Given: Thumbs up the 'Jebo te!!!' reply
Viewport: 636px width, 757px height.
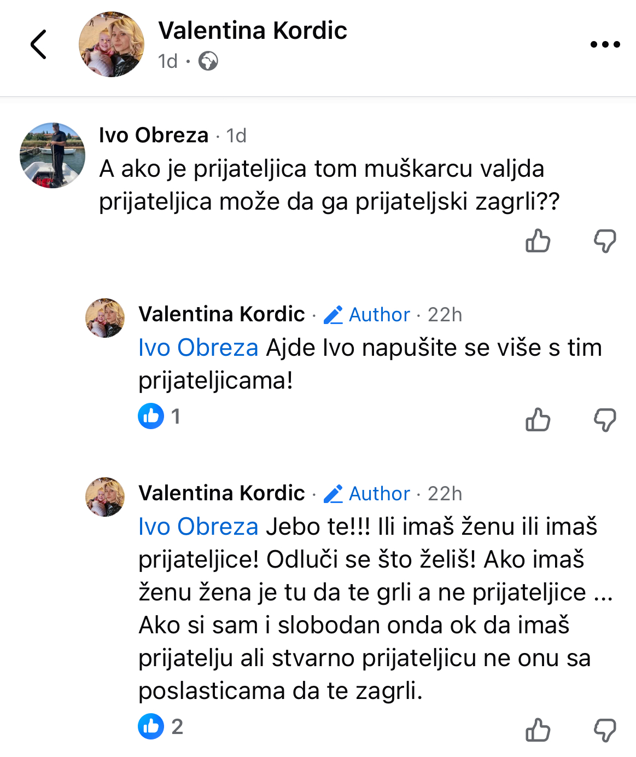Looking at the screenshot, I should point(538,730).
